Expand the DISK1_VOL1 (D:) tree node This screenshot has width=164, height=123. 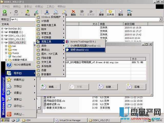point(2,36)
